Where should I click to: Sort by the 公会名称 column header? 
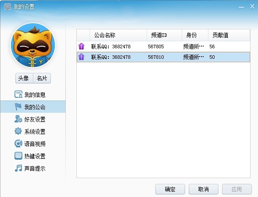[x=118, y=35]
